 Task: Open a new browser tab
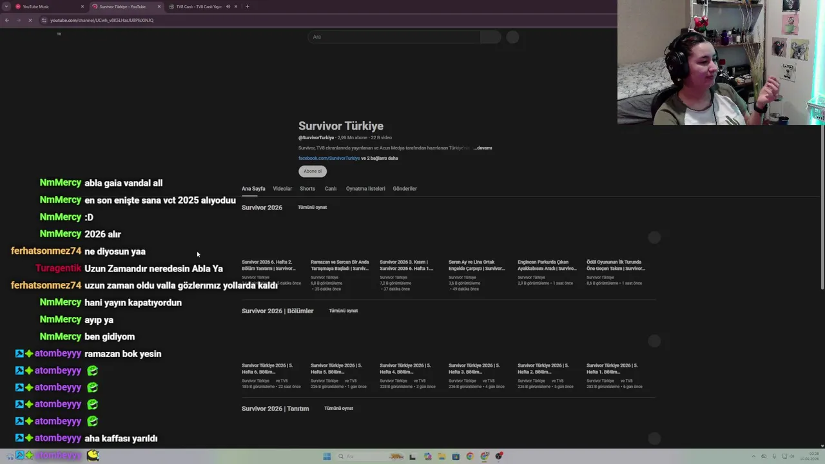[x=247, y=6]
